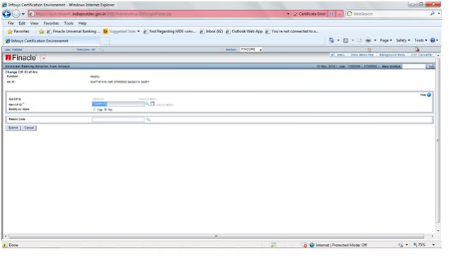
Task: Open the Edit menu
Action: coord(22,23)
